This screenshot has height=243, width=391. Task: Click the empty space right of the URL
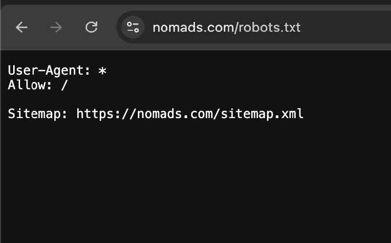(x=347, y=27)
